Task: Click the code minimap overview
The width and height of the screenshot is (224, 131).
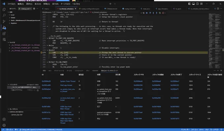Action: tap(215, 41)
